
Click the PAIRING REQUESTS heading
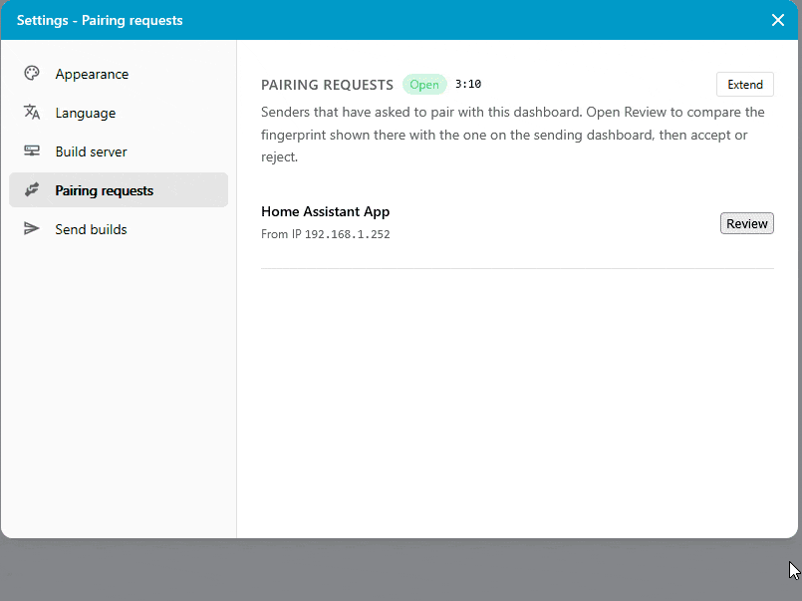pos(328,85)
